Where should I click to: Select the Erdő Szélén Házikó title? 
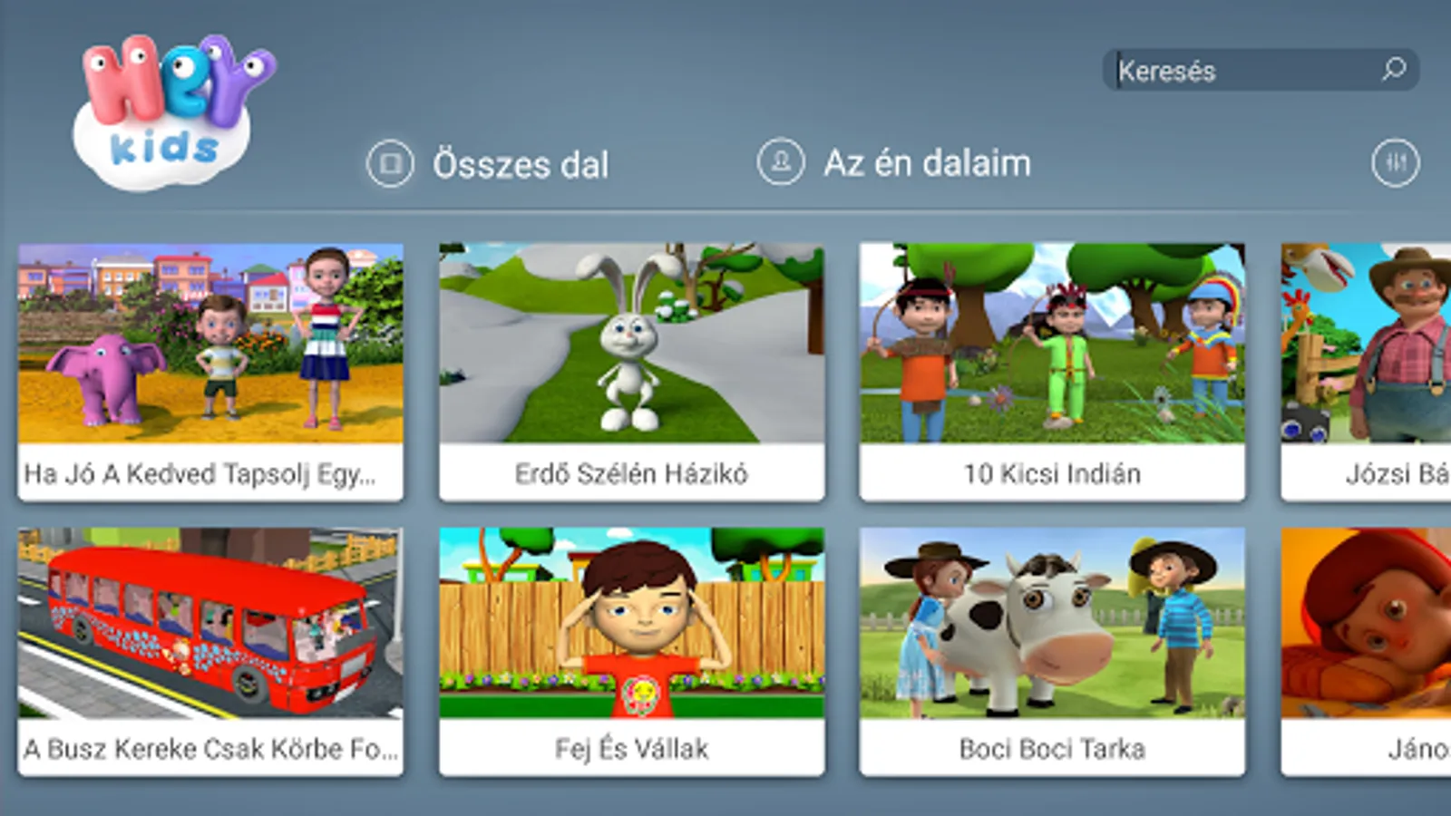(631, 473)
